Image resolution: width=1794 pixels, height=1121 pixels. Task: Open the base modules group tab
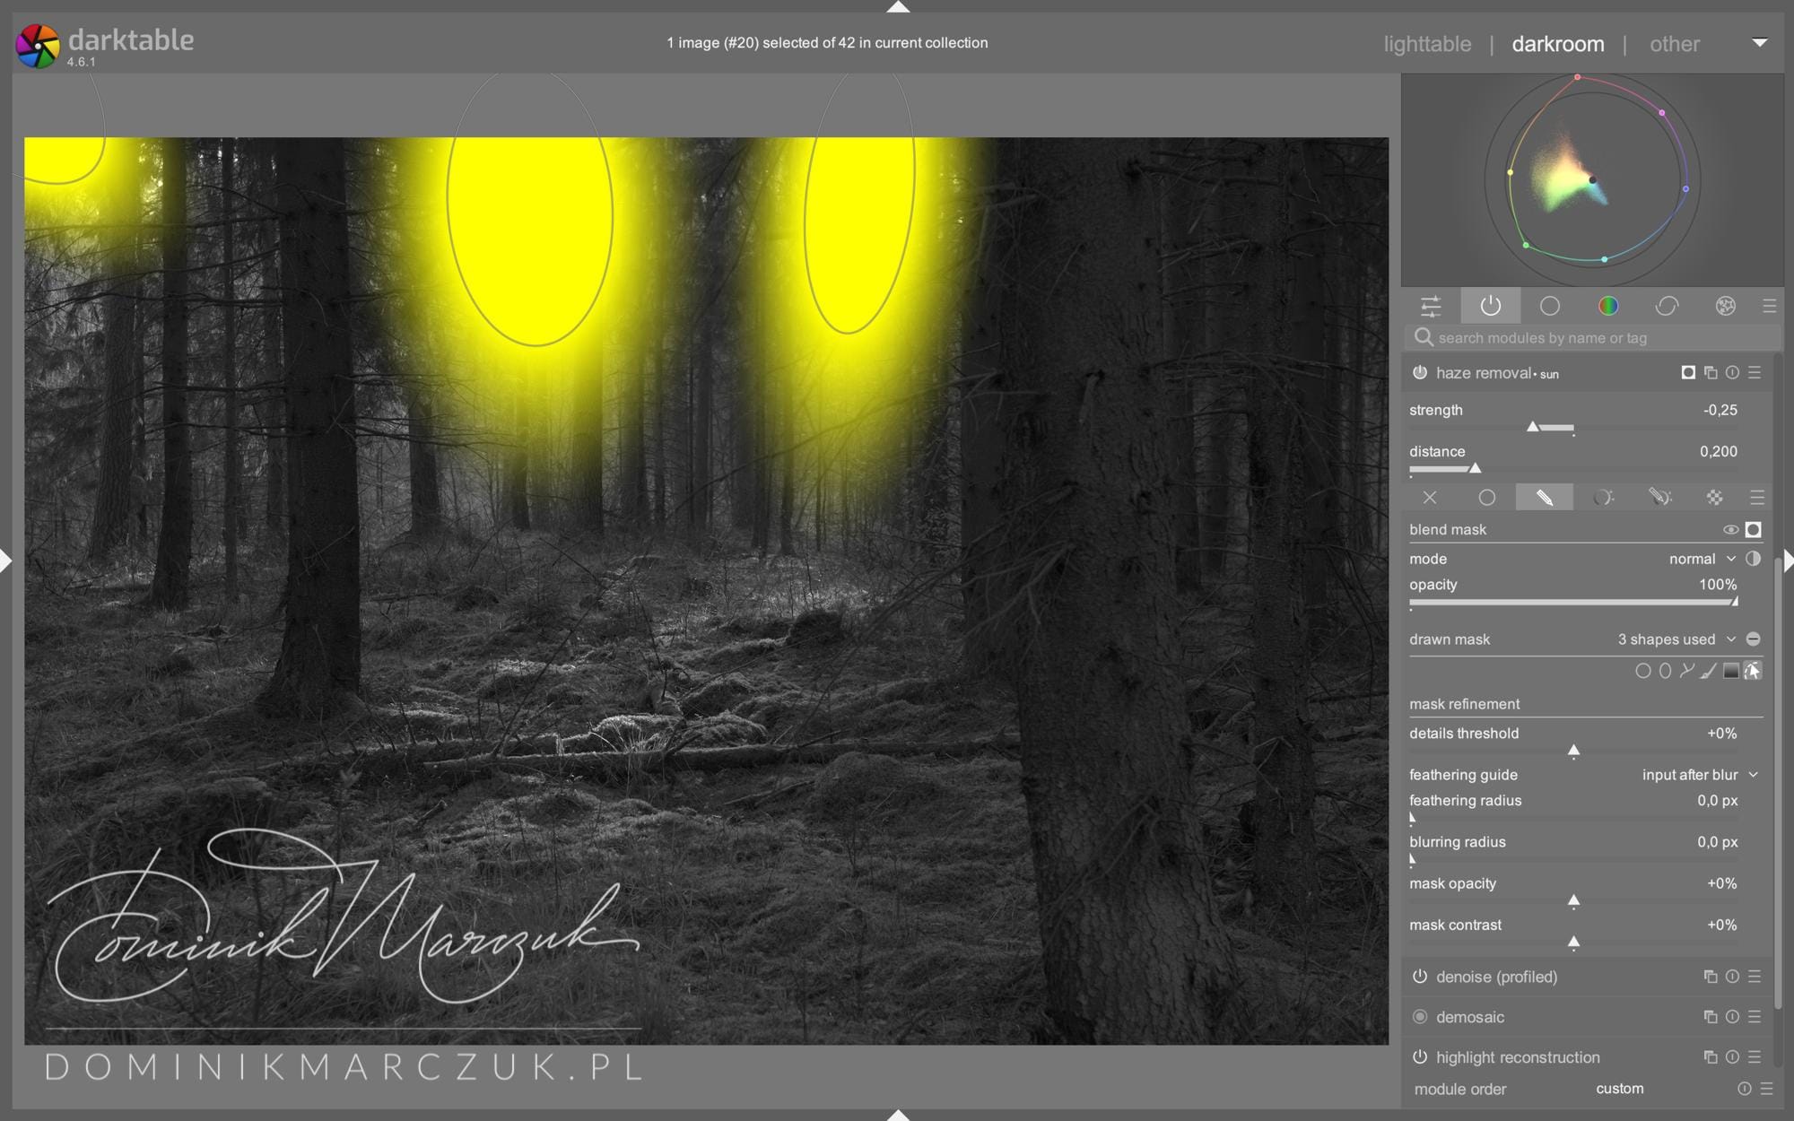(x=1549, y=306)
